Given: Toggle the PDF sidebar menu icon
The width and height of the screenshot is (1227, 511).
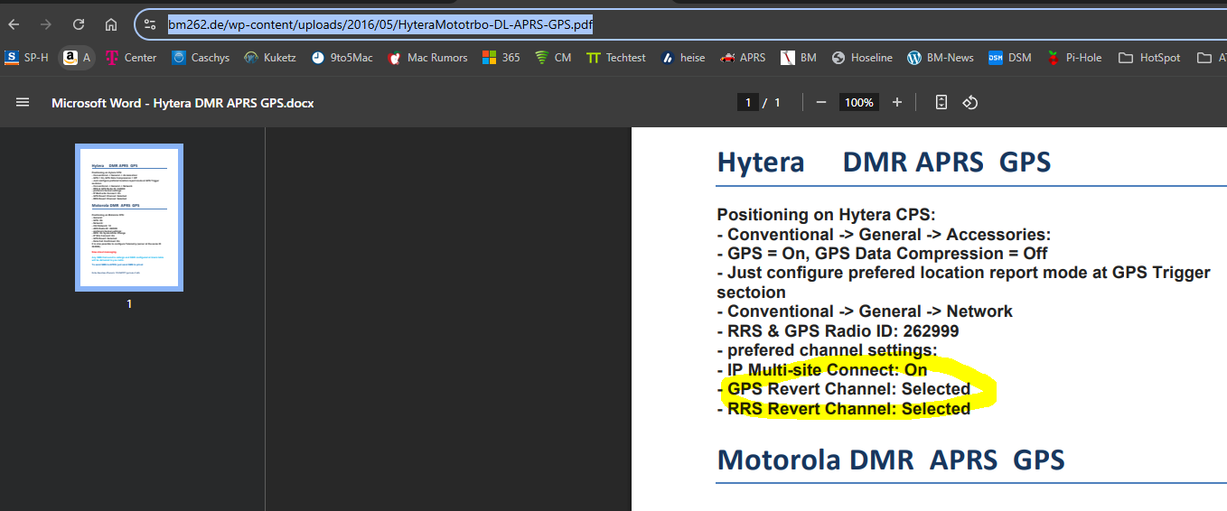Looking at the screenshot, I should pyautogui.click(x=23, y=103).
